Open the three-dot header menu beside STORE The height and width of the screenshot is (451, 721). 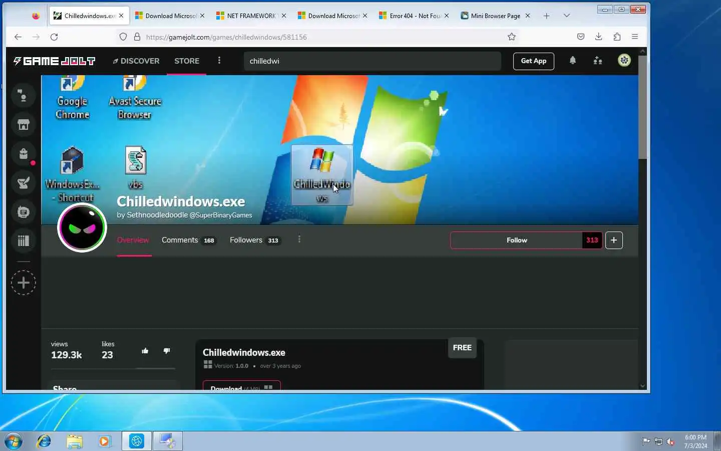pos(219,61)
